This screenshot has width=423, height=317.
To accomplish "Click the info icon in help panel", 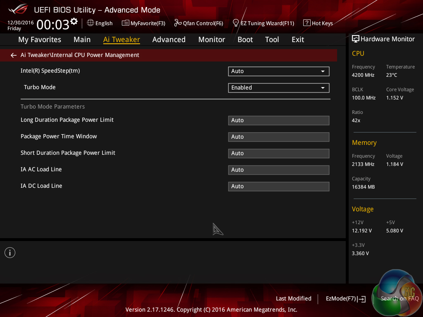I will pyautogui.click(x=10, y=253).
